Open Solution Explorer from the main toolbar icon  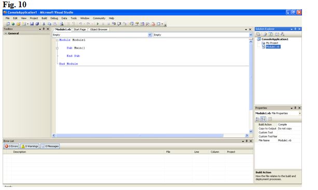coord(131,24)
